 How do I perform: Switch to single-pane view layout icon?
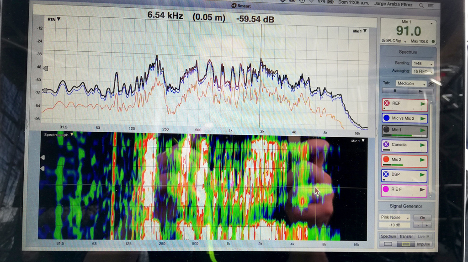(x=388, y=244)
